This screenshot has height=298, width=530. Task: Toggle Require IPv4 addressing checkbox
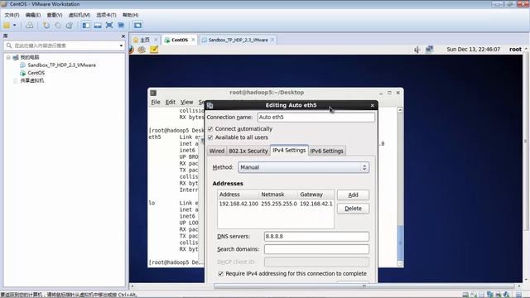tap(221, 274)
